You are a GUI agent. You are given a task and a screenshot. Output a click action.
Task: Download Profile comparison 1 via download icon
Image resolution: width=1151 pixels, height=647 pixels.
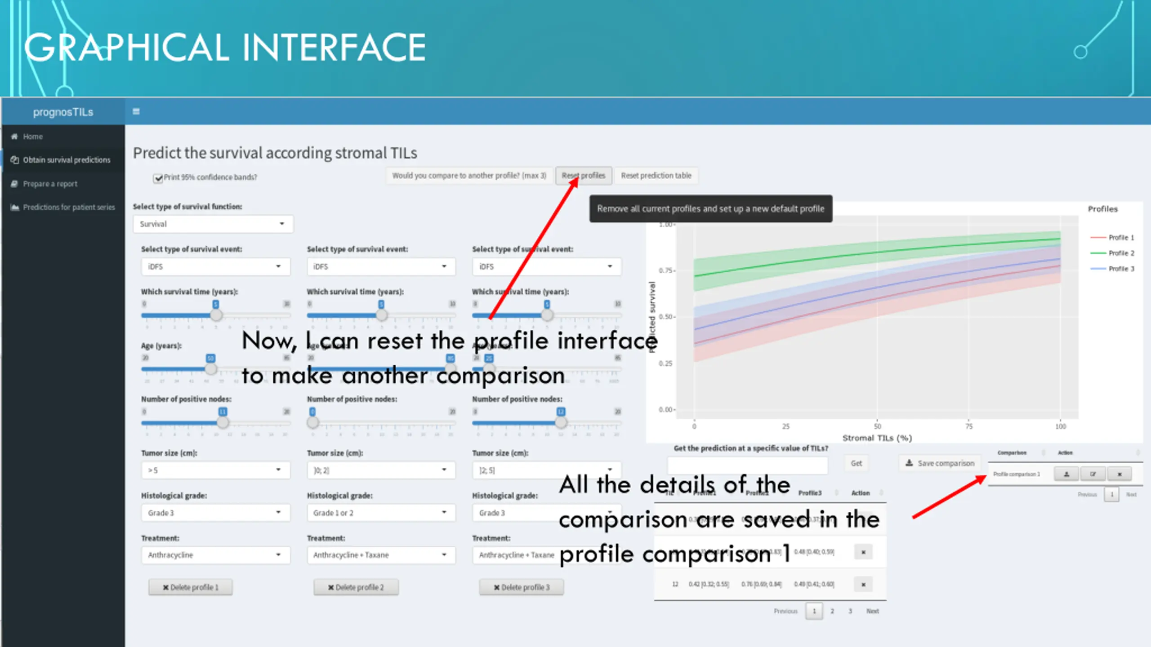tap(1066, 474)
